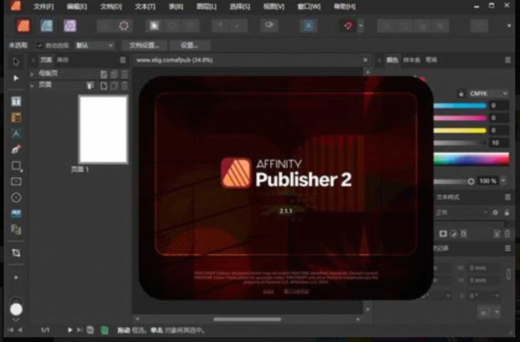Click the red gear icon in top toolbar
Screen dimensions: 520x342
(124, 26)
